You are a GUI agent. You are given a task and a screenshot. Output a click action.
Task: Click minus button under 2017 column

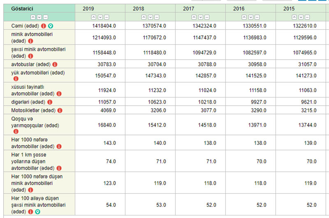pyautogui.click(x=207, y=17)
